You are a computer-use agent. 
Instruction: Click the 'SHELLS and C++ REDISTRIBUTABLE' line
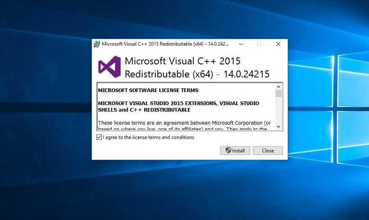click(x=144, y=110)
